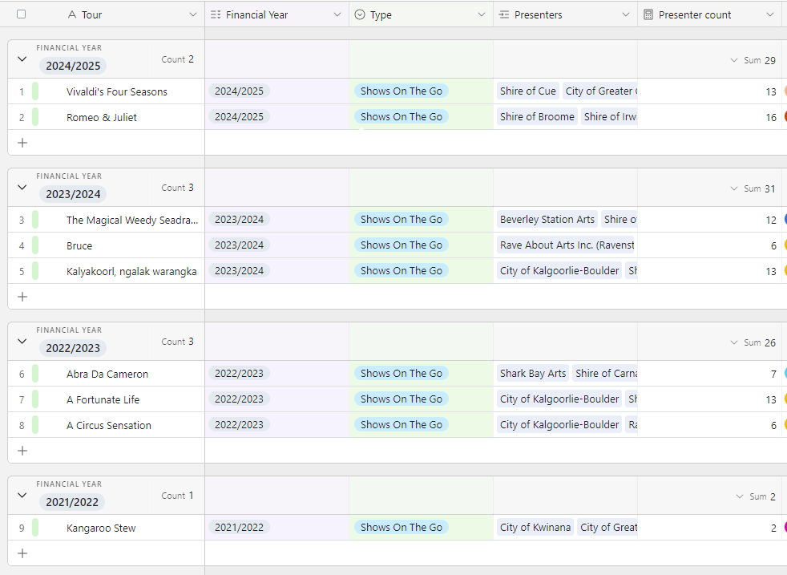787x575 pixels.
Task: Click the City of Kalgoorlie-Boulder chip in A Circus Sensation row
Action: tap(559, 424)
